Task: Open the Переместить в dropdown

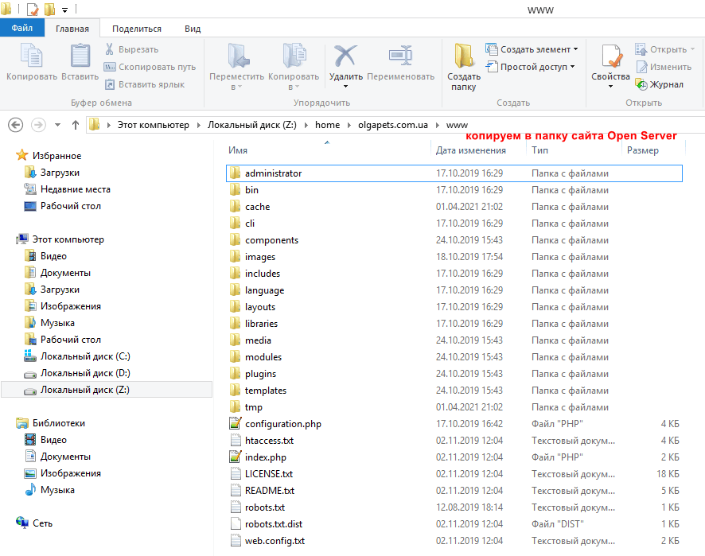Action: (237, 66)
